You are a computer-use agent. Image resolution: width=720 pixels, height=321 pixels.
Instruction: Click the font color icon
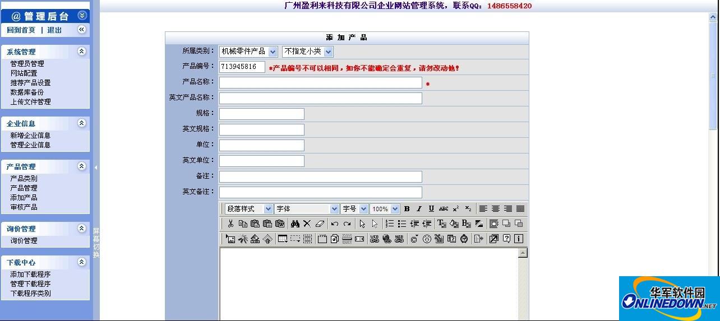pyautogui.click(x=442, y=224)
